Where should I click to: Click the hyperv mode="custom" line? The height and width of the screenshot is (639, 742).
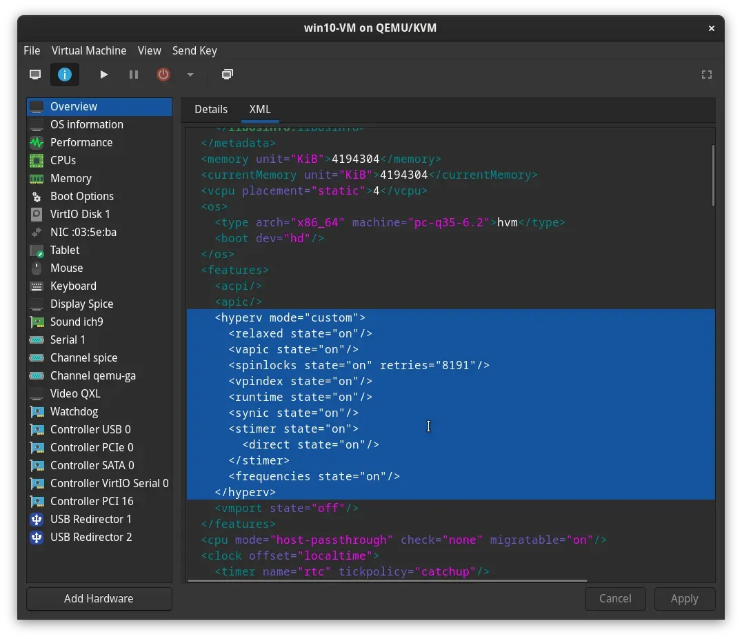[290, 318]
